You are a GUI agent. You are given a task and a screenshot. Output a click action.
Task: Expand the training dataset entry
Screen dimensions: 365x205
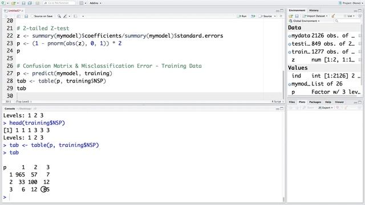point(290,52)
